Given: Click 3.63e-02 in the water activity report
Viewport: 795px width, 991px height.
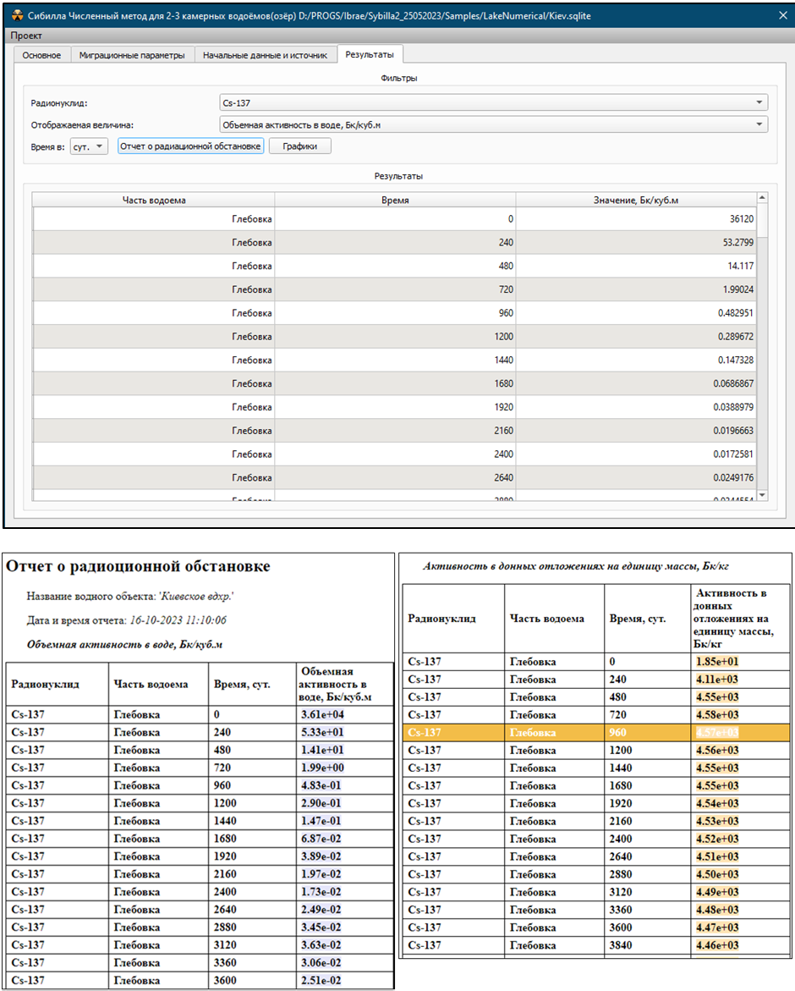Looking at the screenshot, I should click(321, 944).
